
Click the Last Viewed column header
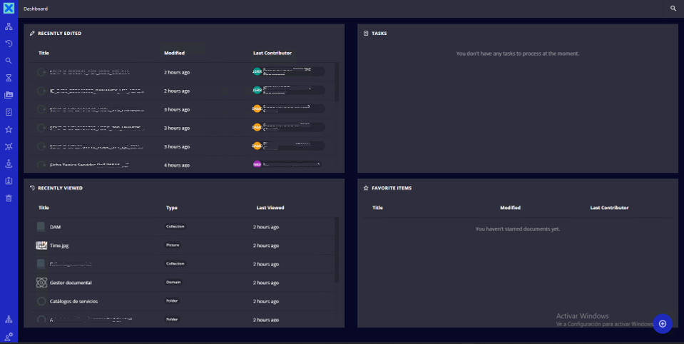click(x=270, y=208)
